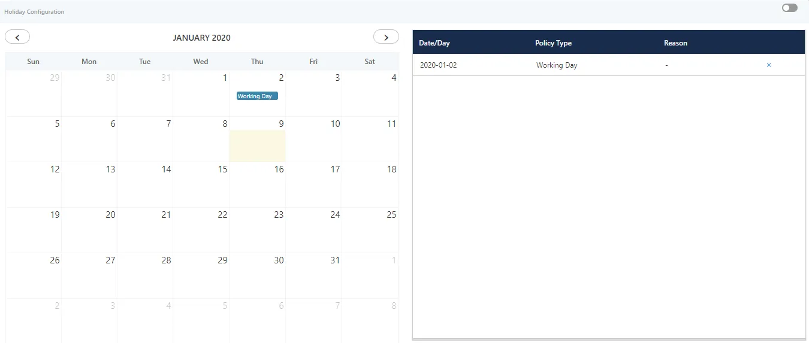This screenshot has width=809, height=343.
Task: Select the Working Day policy cell in table
Action: [557, 65]
